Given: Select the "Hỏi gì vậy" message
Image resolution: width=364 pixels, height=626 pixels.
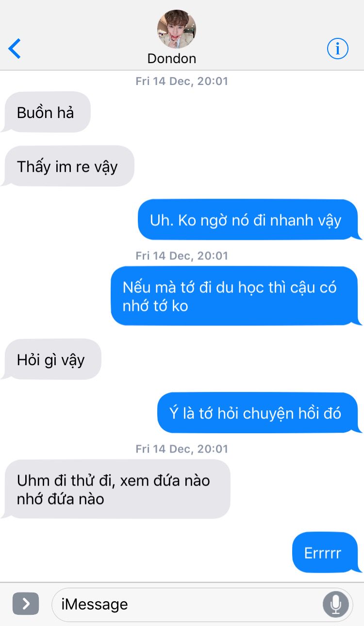Looking at the screenshot, I should tap(51, 359).
